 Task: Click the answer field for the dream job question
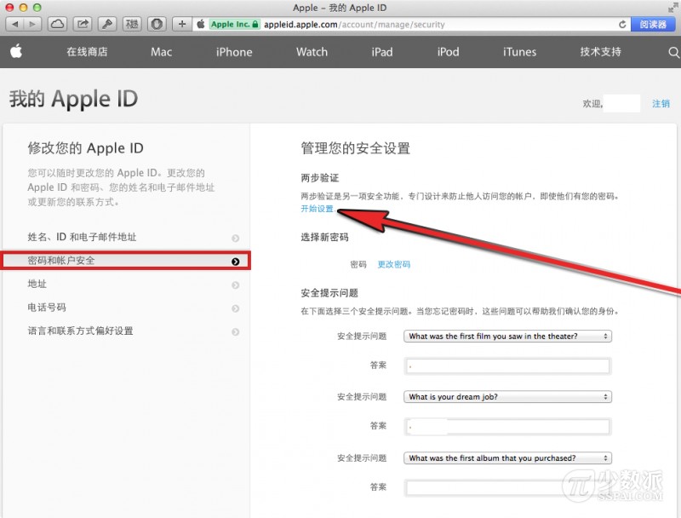(x=507, y=427)
